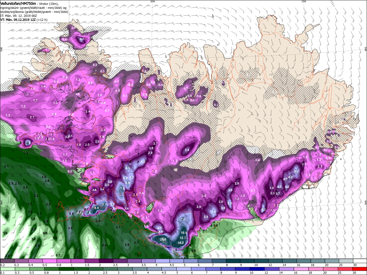Click the upper legend swatch between 0.2 and 0.3
The width and height of the screenshot is (367, 275).
click(7, 261)
